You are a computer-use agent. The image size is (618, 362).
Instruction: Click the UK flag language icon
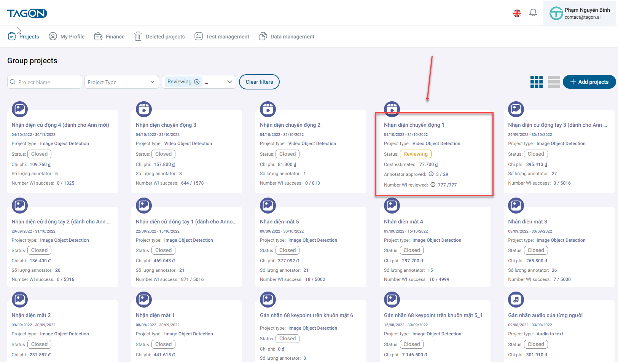[x=517, y=13]
